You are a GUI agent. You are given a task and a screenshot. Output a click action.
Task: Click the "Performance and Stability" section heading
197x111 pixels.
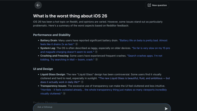[x=52, y=35]
